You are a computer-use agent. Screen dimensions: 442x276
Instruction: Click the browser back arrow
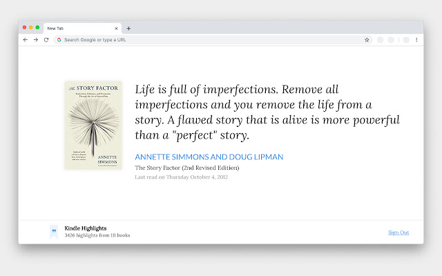click(26, 40)
